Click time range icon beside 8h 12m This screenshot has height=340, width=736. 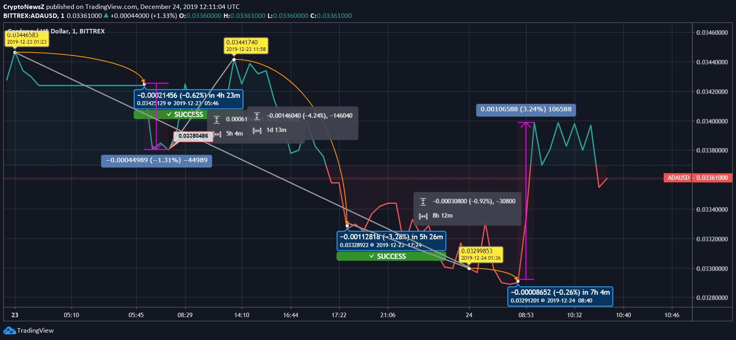(423, 216)
